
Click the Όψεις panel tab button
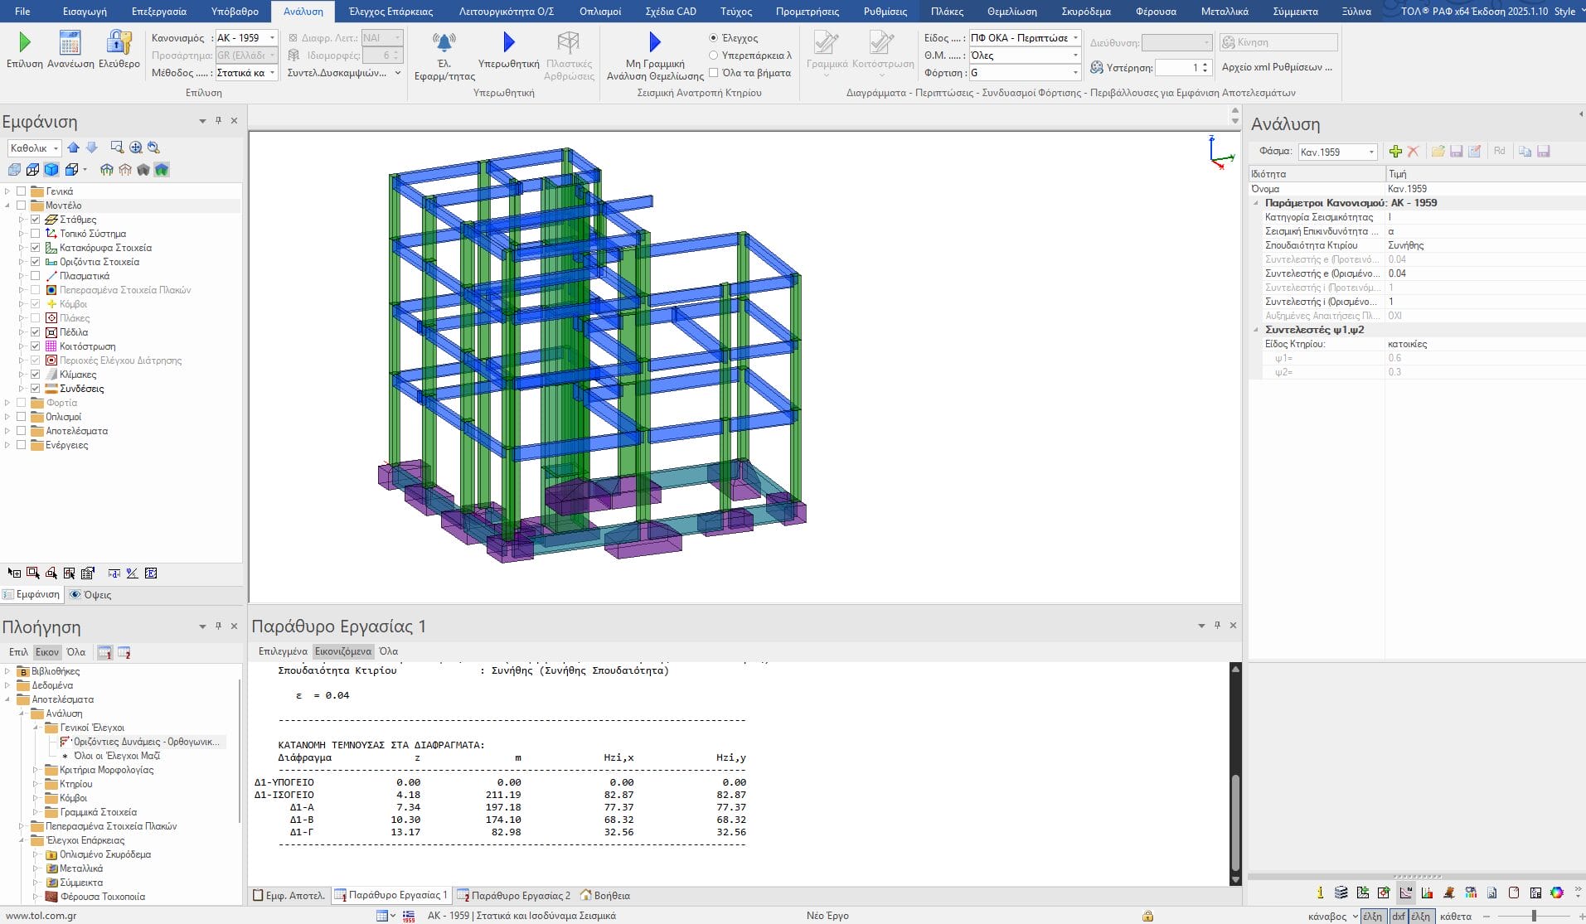(91, 594)
